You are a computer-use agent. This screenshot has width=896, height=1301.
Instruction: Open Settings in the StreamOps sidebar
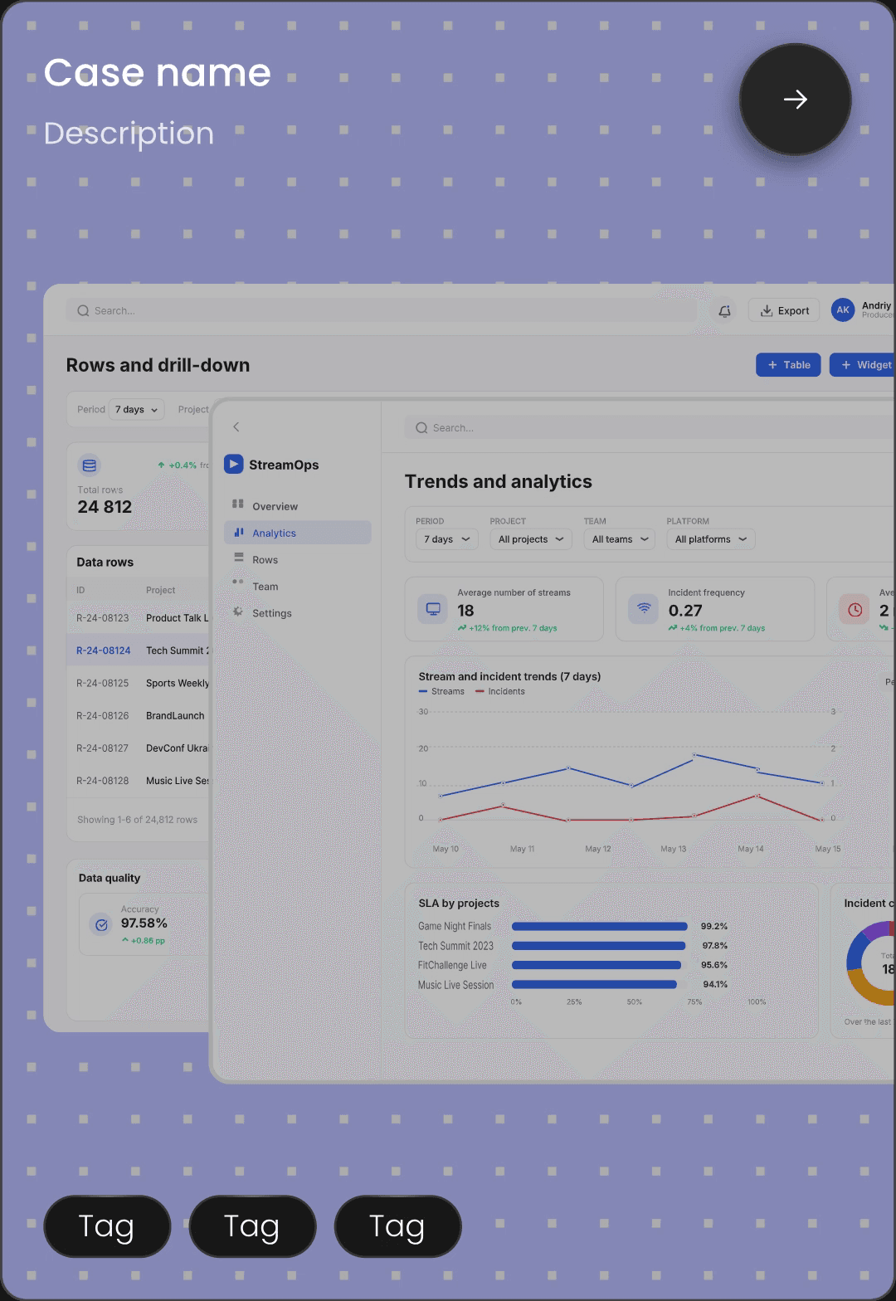298,613
